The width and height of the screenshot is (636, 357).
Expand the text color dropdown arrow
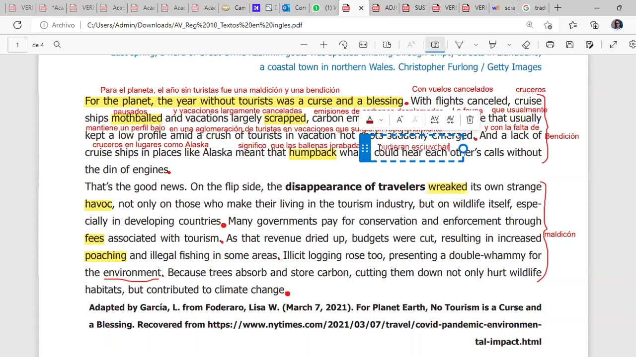[381, 119]
